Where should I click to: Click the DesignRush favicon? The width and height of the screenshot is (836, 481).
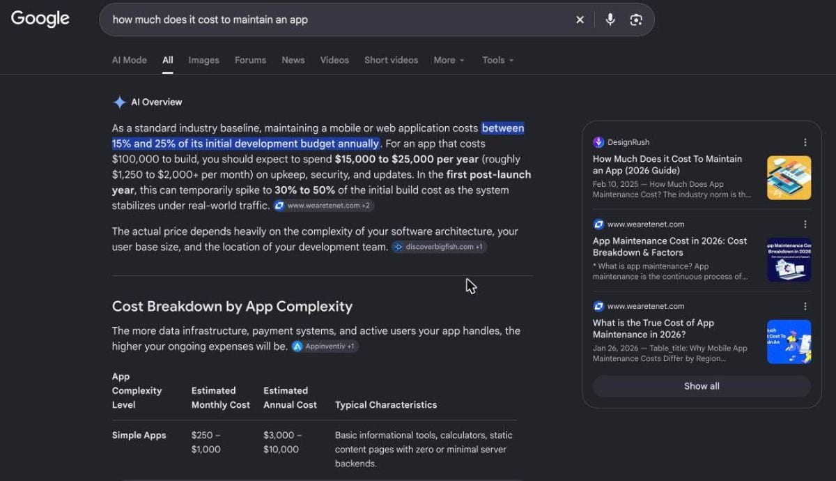(598, 142)
